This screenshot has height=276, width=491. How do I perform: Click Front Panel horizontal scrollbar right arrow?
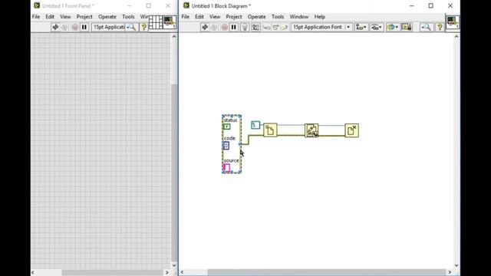coord(167,273)
